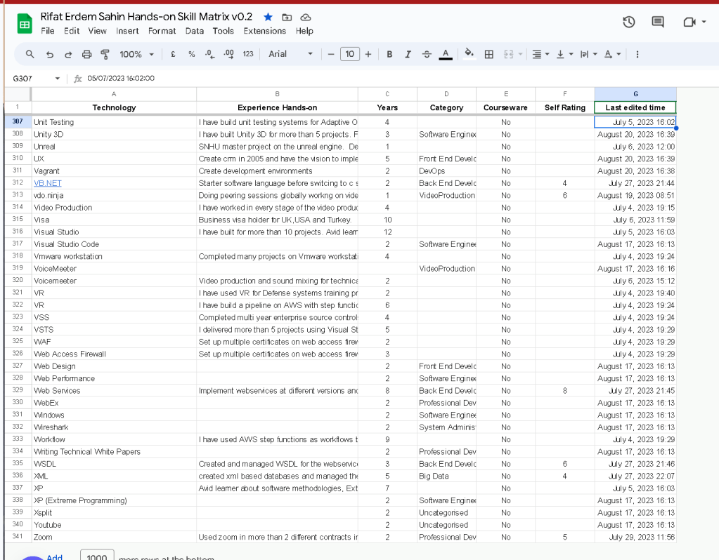Select the Technology header cell

[114, 107]
